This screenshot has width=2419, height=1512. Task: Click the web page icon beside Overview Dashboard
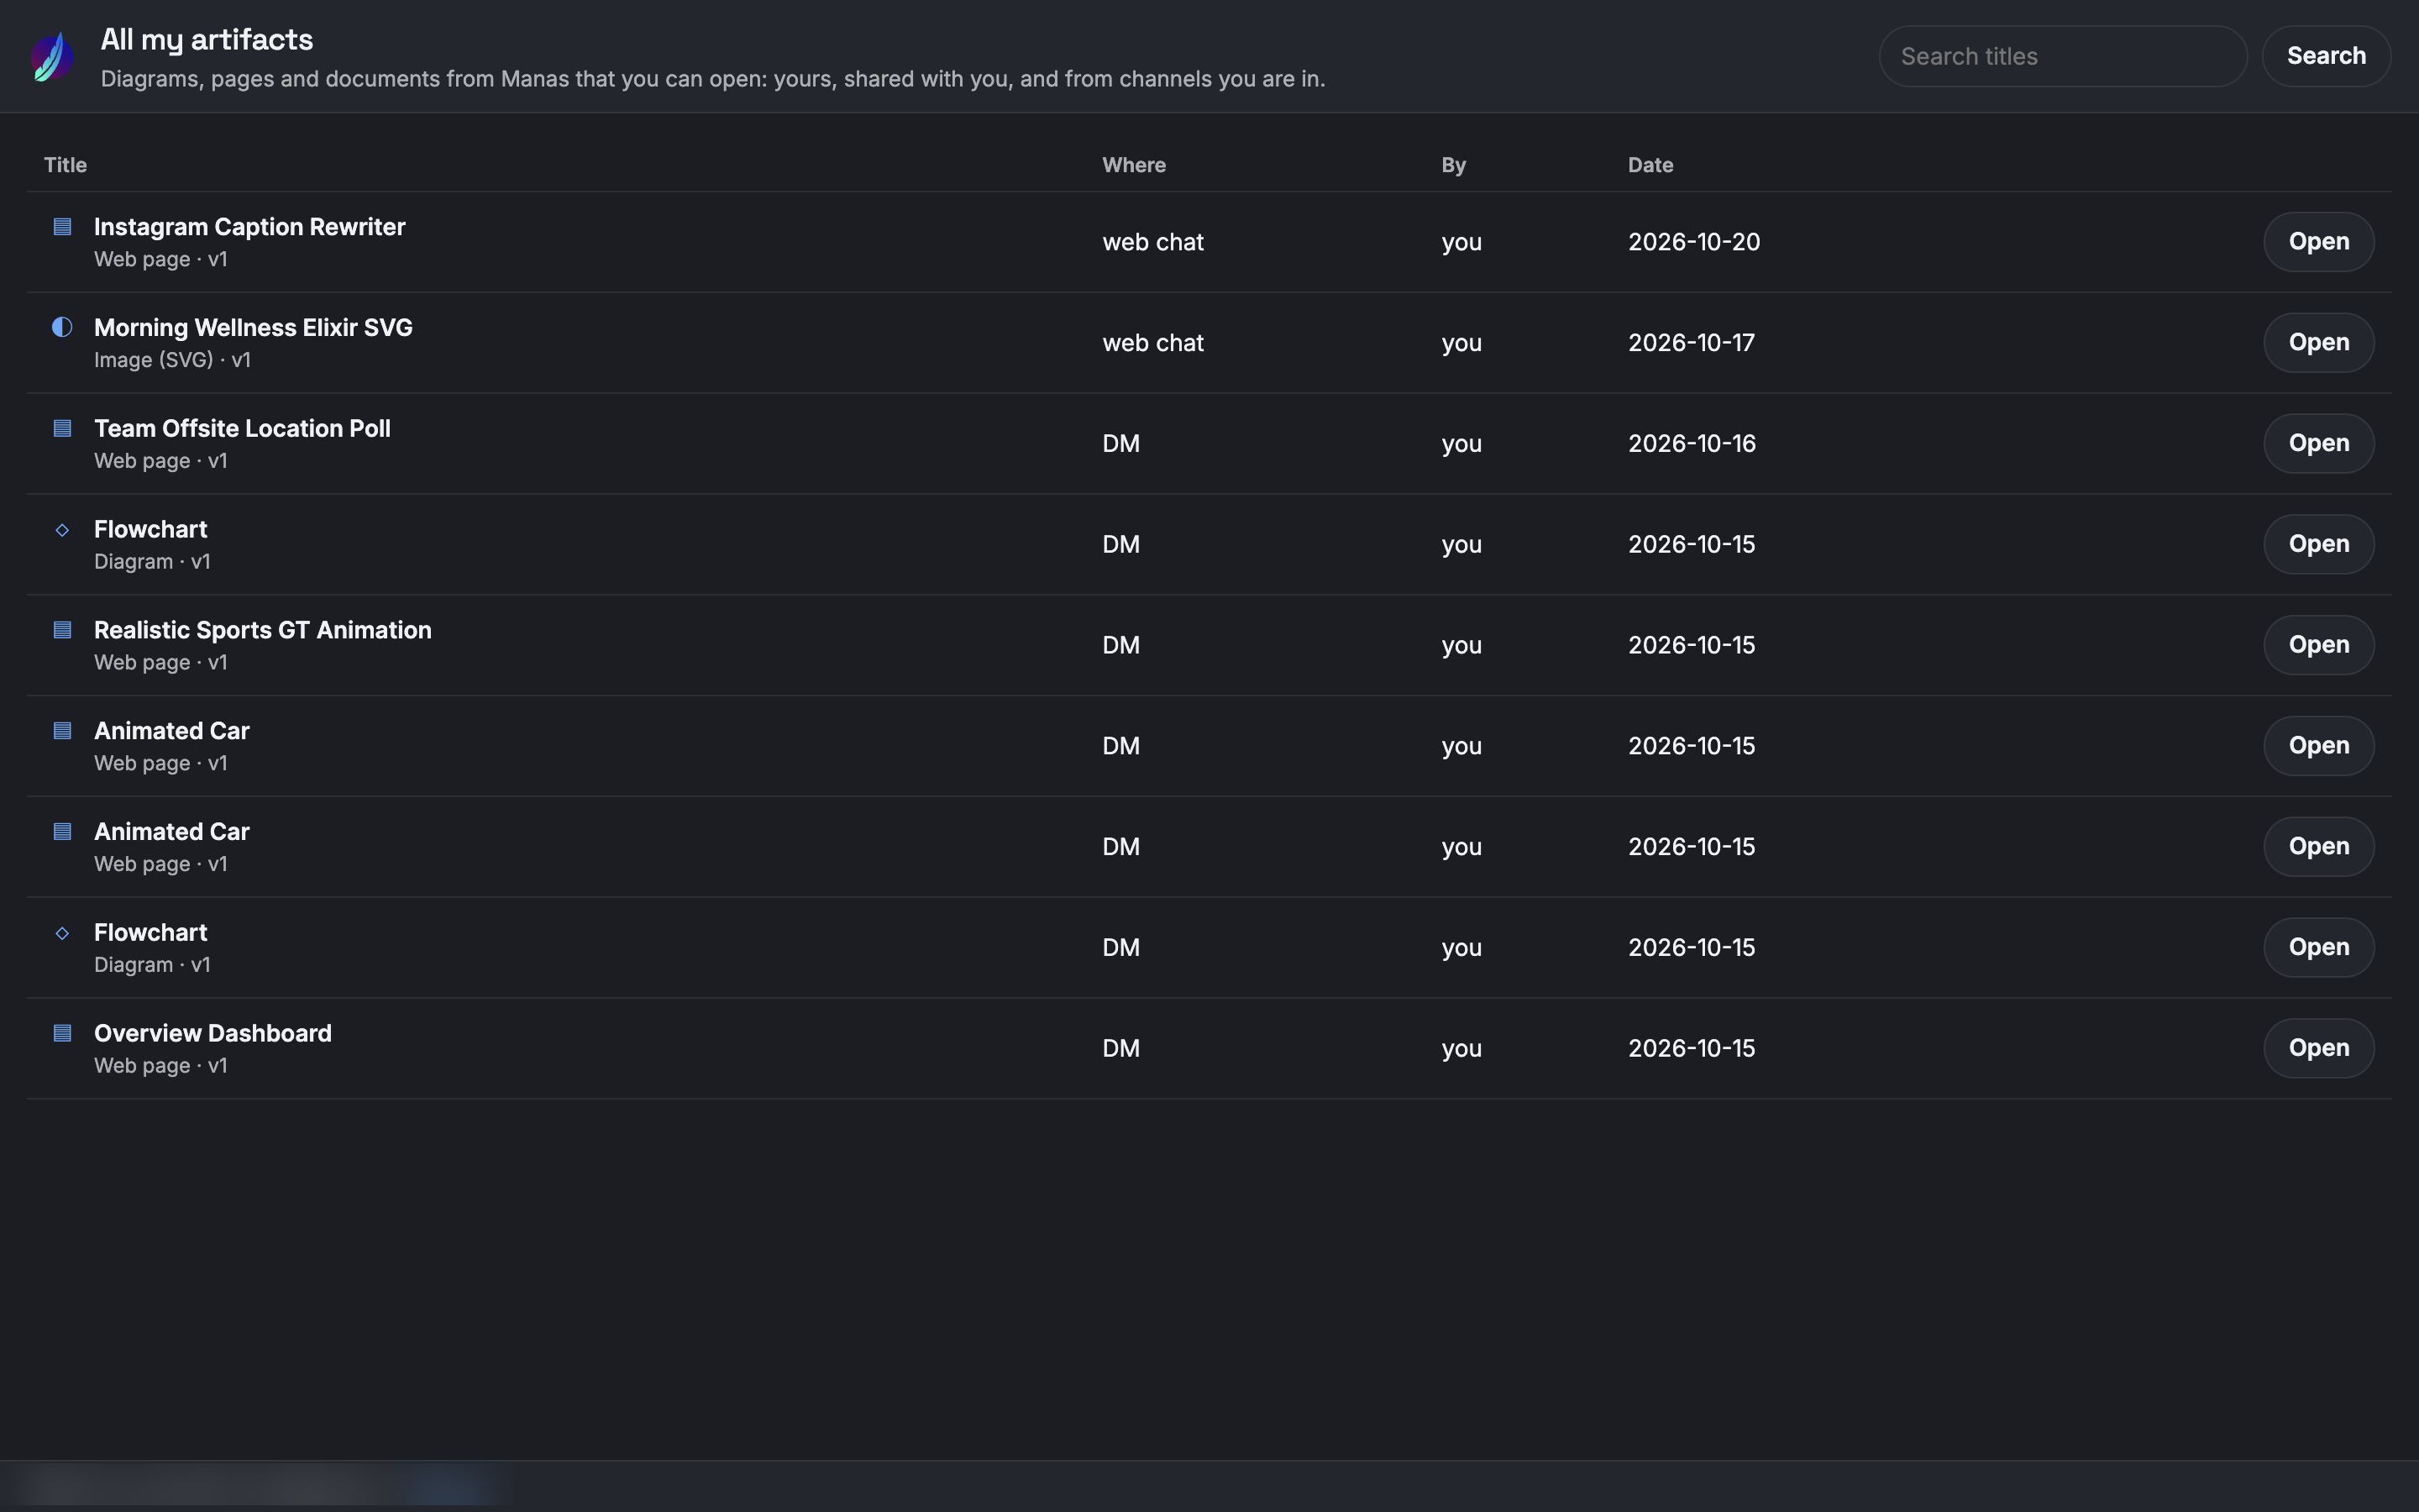click(x=62, y=1033)
